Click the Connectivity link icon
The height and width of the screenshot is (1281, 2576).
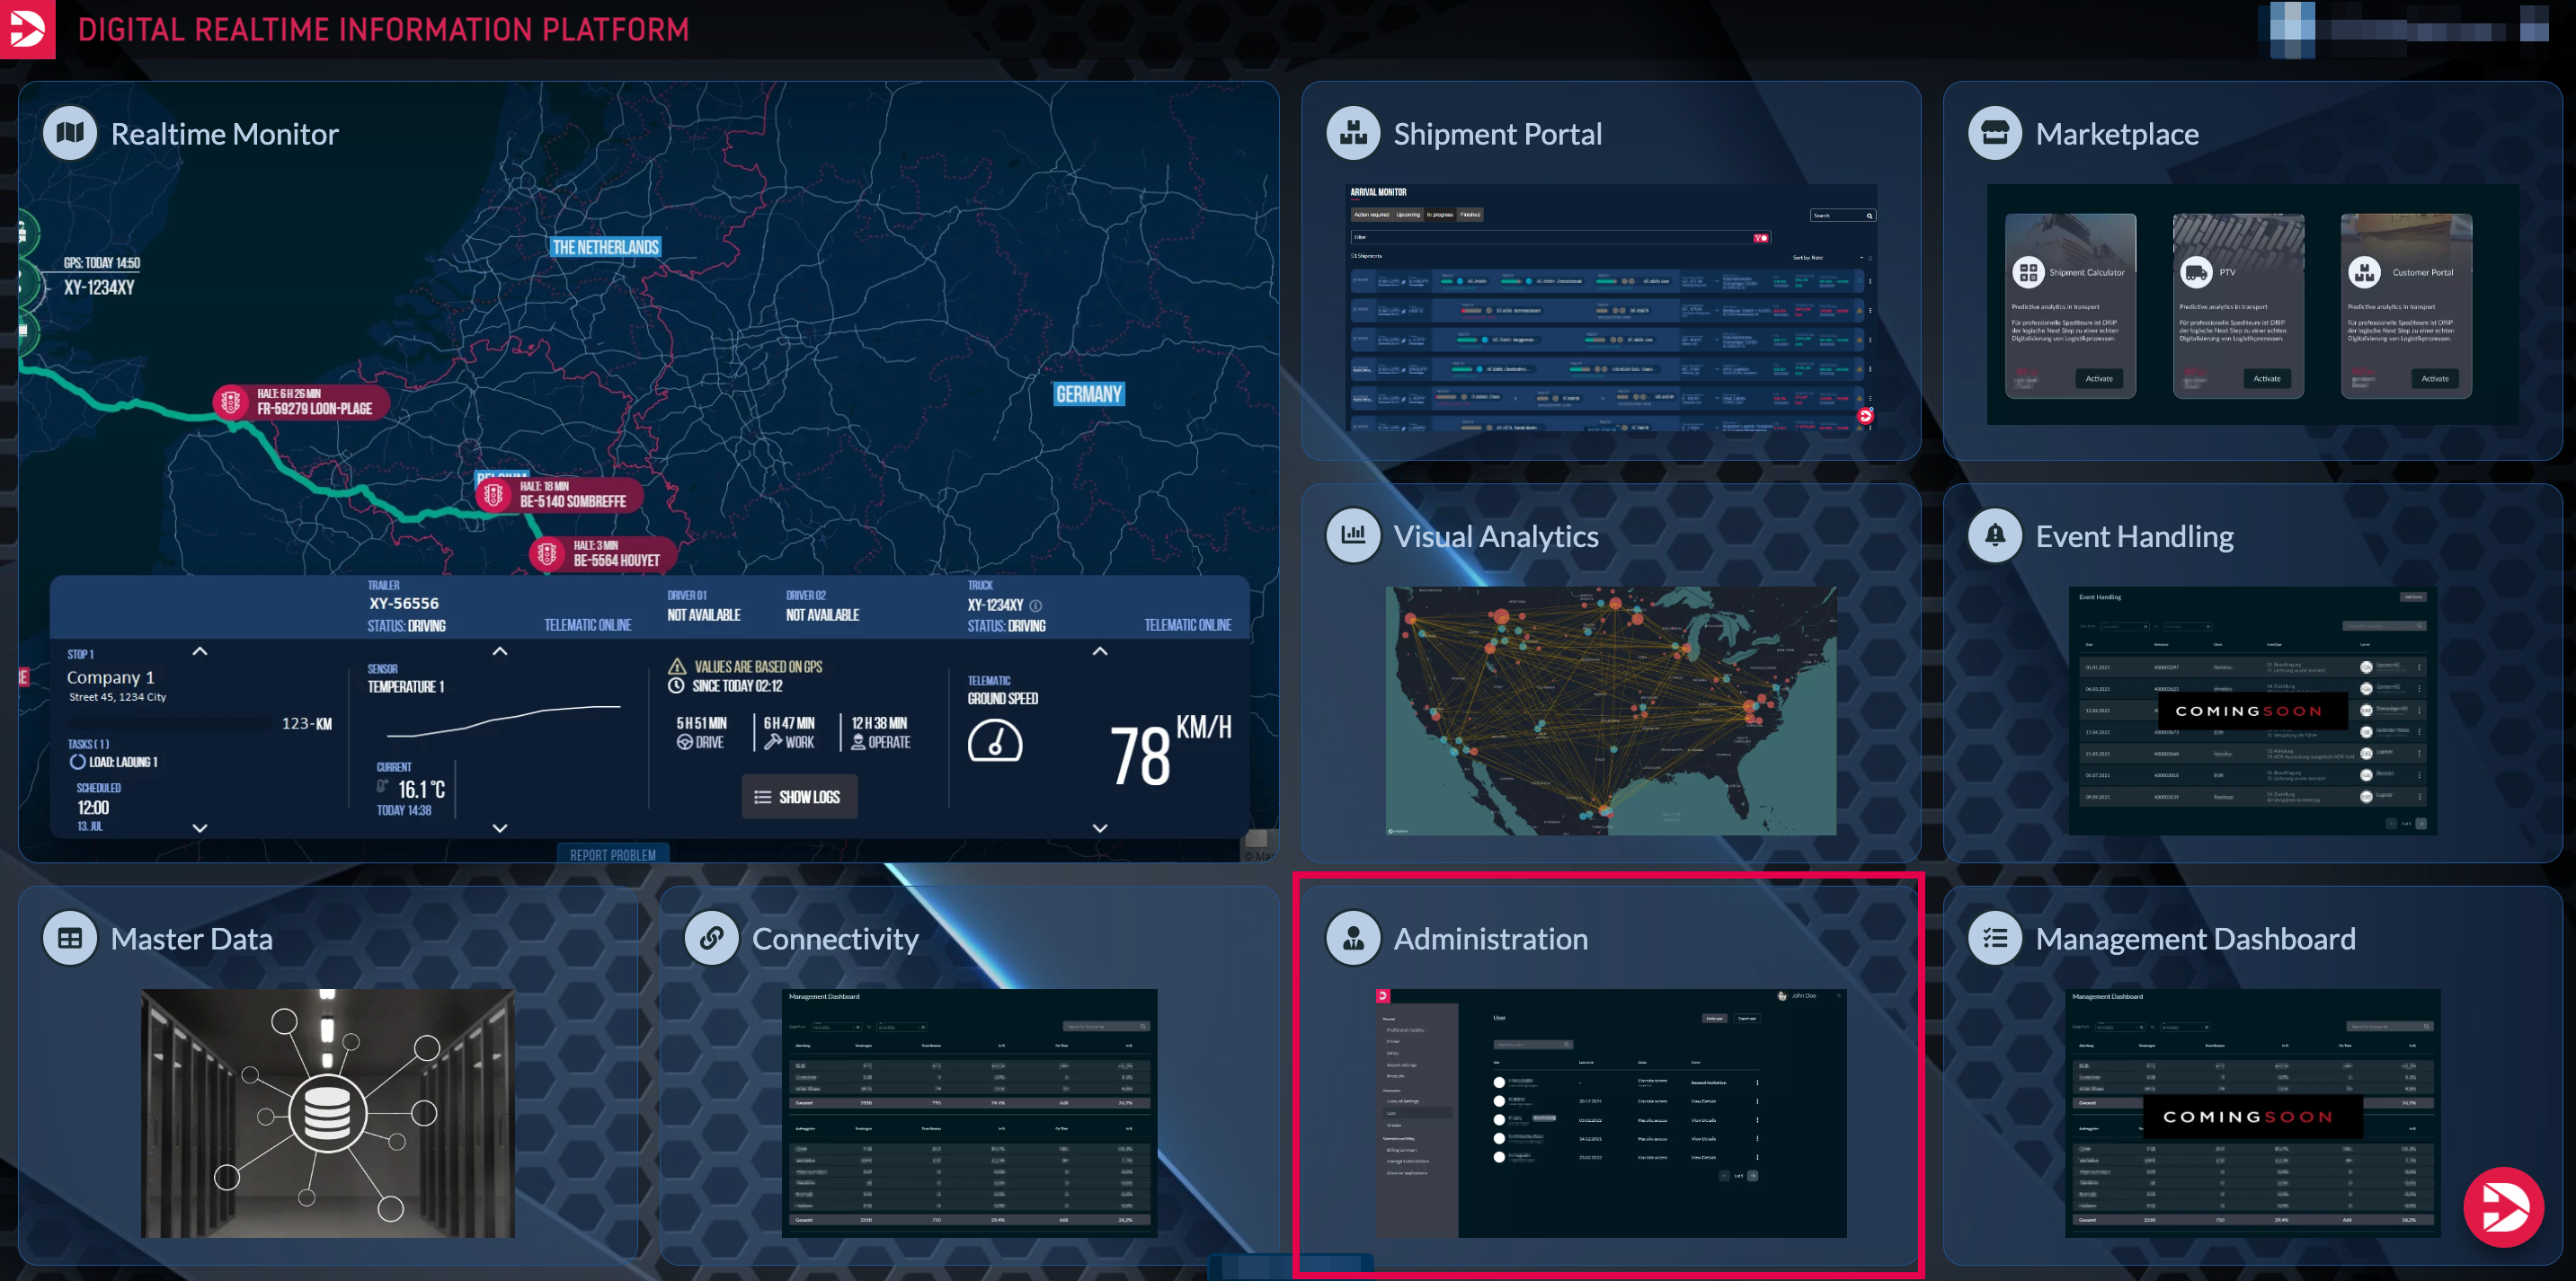coord(711,938)
